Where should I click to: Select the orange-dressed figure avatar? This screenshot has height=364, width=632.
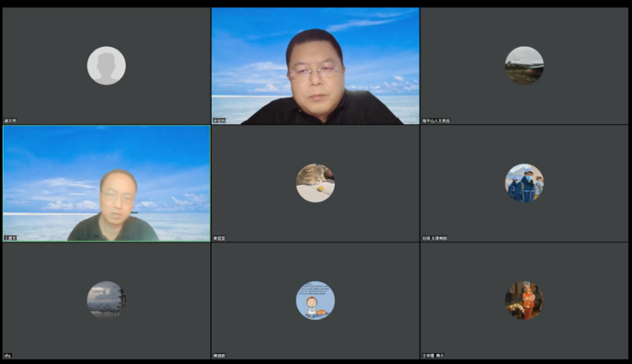524,301
